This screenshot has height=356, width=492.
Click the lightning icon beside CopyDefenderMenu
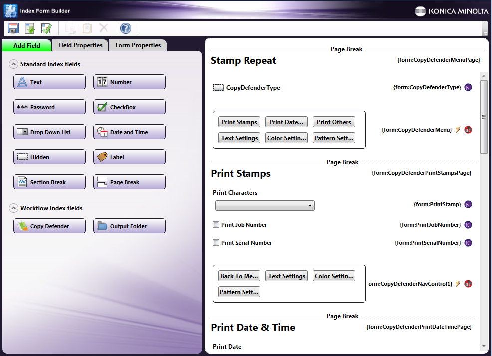coord(458,130)
